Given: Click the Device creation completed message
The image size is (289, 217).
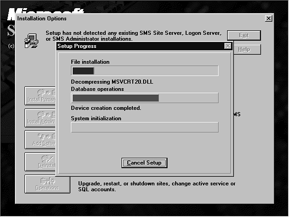Looking at the screenshot, I should click(x=106, y=108).
